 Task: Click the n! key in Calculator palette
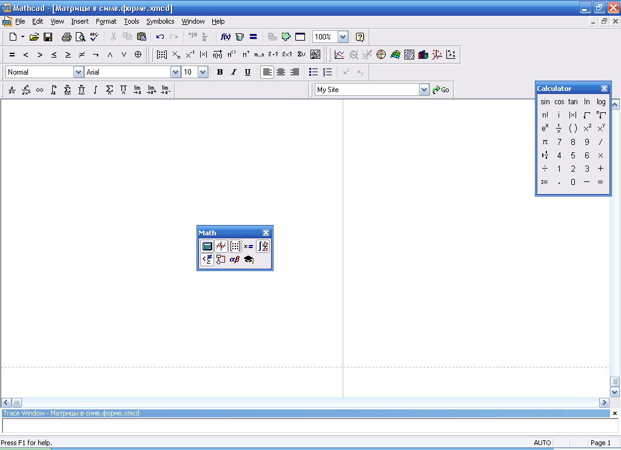coord(545,115)
